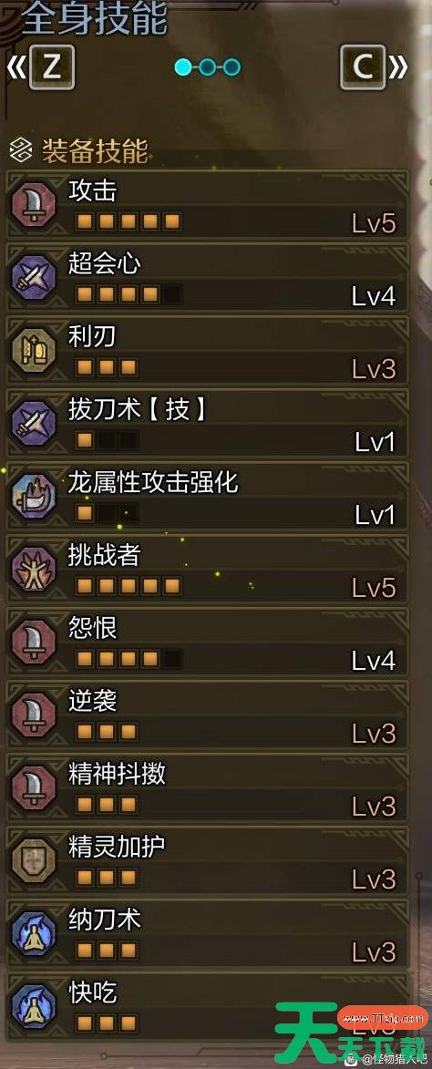The width and height of the screenshot is (432, 1069).
Task: Go to next page with C key button
Action: click(x=363, y=67)
